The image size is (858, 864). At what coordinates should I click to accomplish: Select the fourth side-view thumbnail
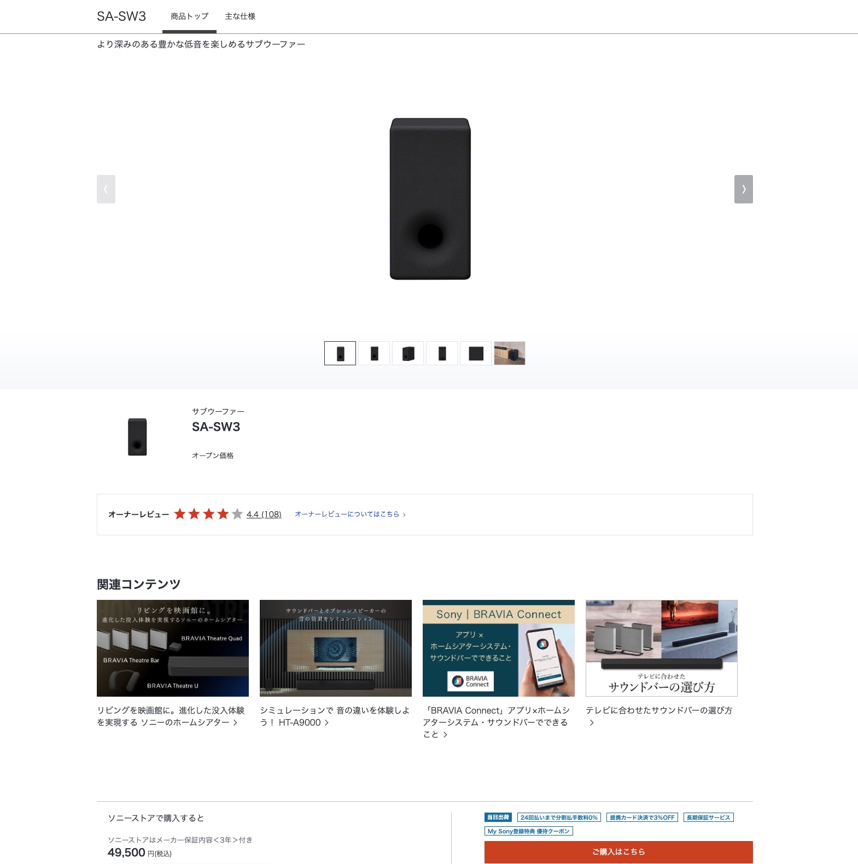point(442,353)
